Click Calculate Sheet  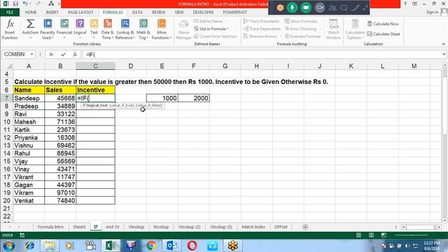pyautogui.click(x=384, y=34)
